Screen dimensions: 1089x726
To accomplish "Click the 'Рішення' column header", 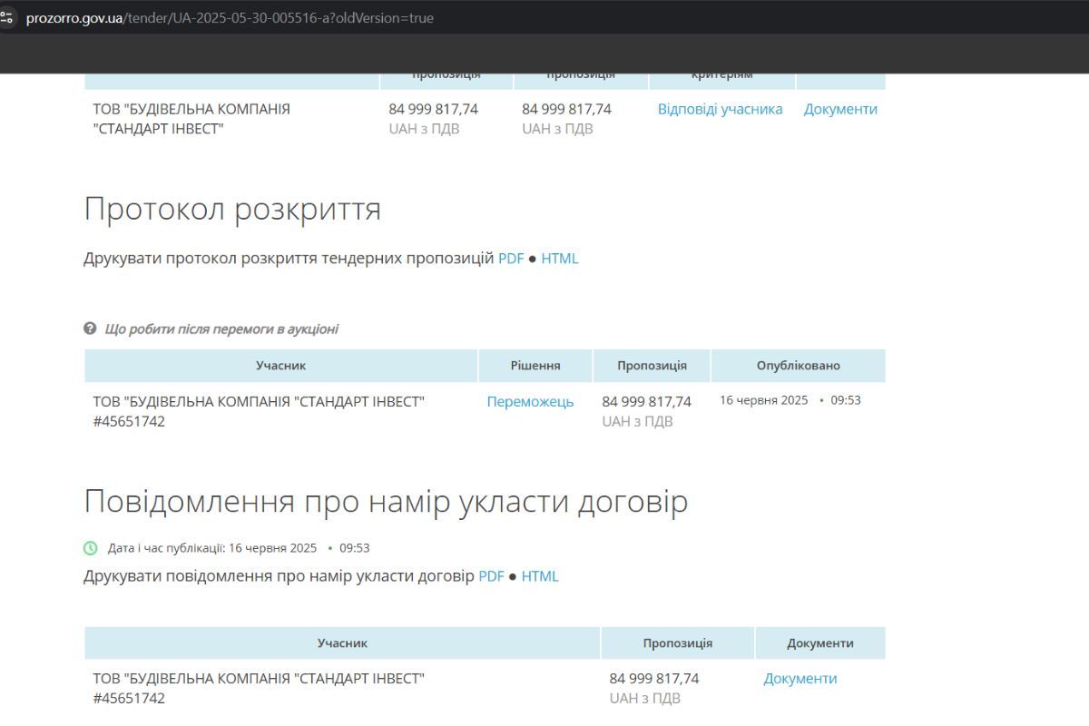I will (x=535, y=365).
